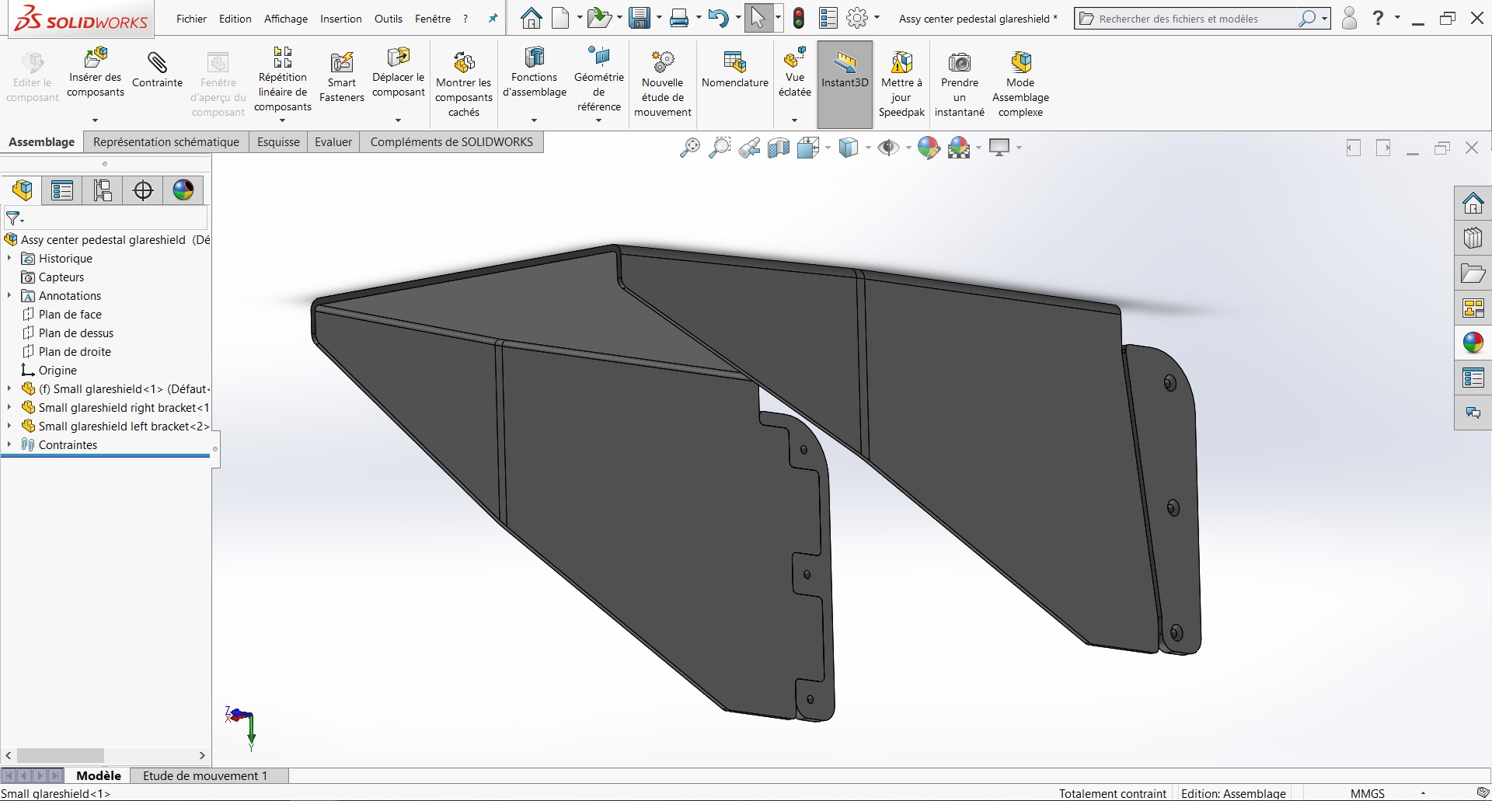Click the Save floppy disk icon
Viewport: 1492px width, 801px height.
[x=640, y=18]
